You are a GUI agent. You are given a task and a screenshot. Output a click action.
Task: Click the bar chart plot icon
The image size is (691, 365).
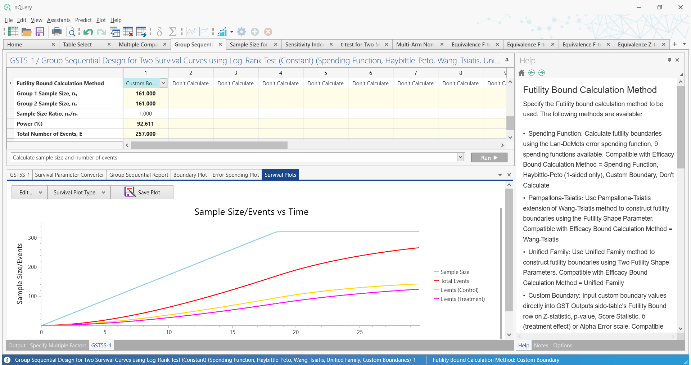(x=222, y=32)
